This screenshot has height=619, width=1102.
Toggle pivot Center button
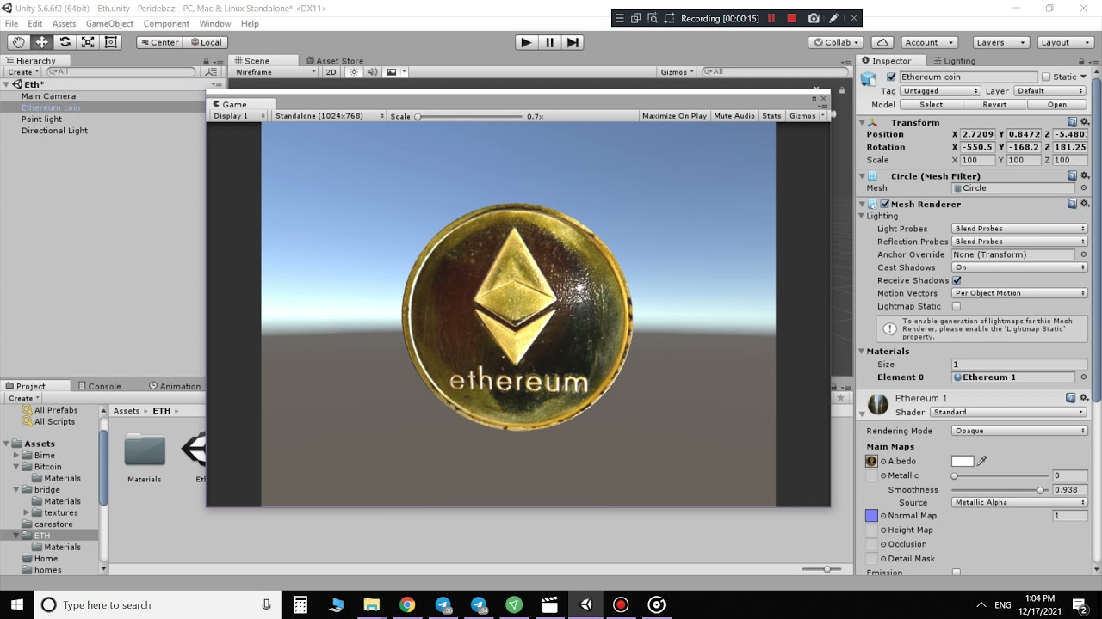[158, 42]
